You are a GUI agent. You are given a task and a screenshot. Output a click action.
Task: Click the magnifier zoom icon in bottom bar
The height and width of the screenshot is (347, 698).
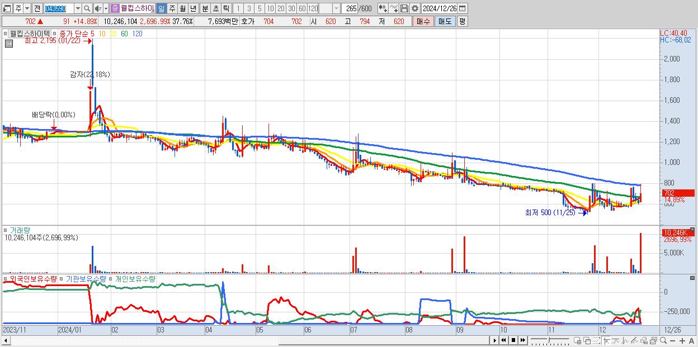663,341
